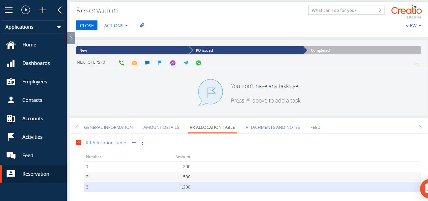This screenshot has height=201, width=428.
Task: Switch to AMOUNT DETAILS tab
Action: click(161, 127)
